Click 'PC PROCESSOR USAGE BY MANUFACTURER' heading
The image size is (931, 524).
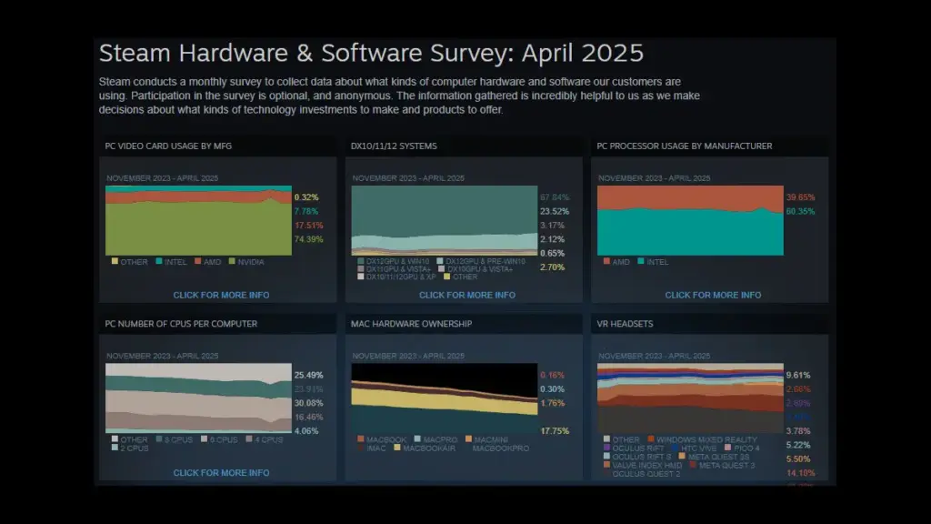pyautogui.click(x=684, y=146)
